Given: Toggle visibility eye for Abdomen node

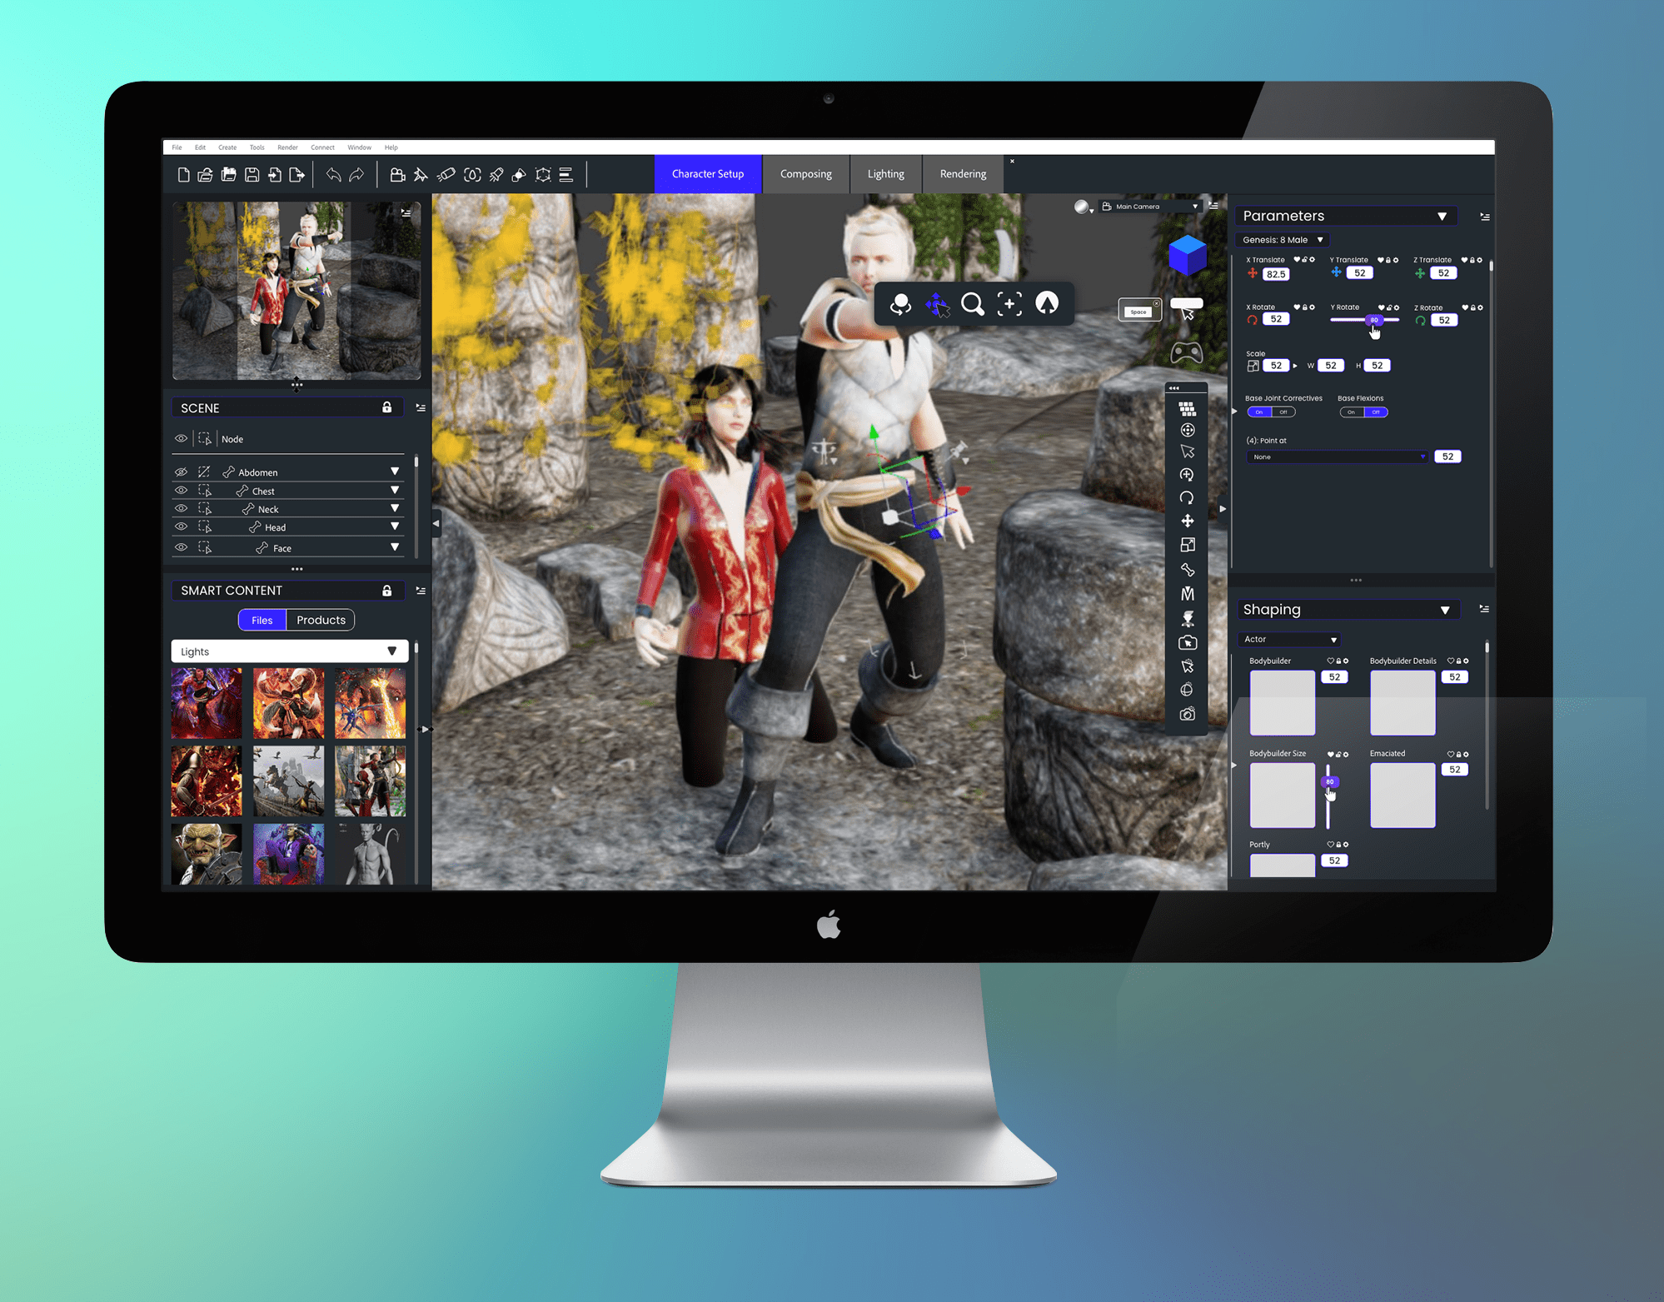Looking at the screenshot, I should coord(181,471).
